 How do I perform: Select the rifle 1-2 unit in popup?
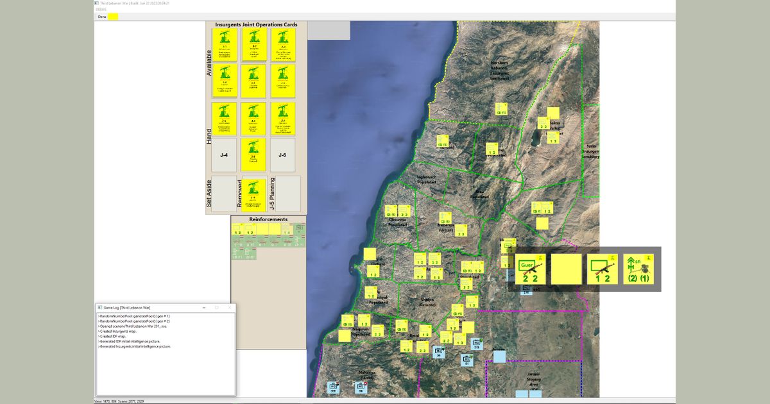click(x=603, y=269)
